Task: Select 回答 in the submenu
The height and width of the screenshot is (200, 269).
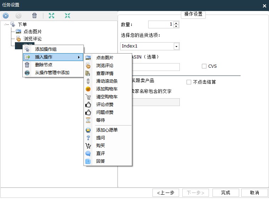Action: (x=108, y=161)
